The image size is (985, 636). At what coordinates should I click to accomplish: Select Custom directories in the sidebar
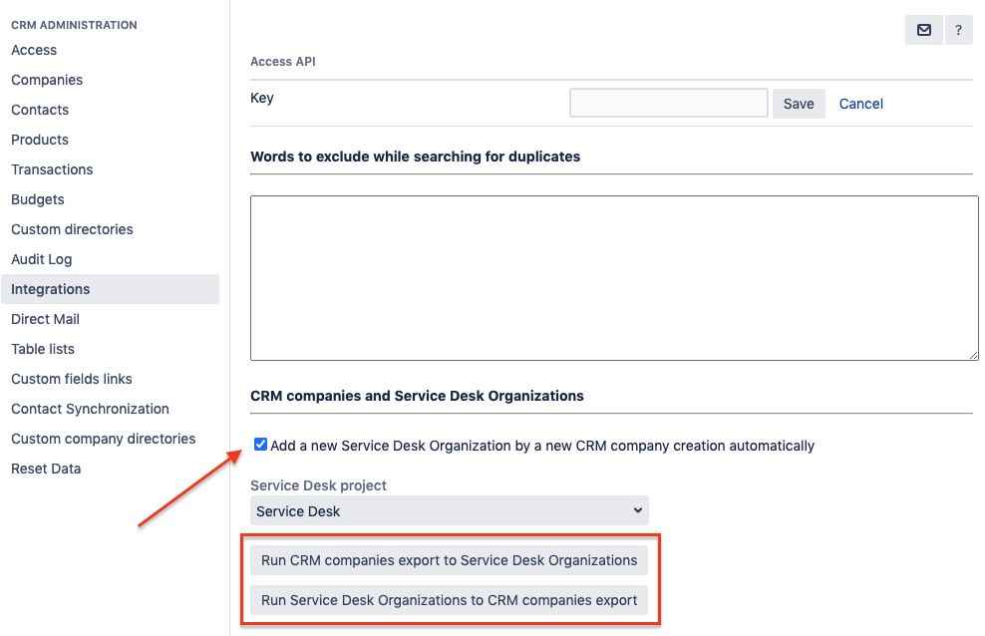pos(72,229)
